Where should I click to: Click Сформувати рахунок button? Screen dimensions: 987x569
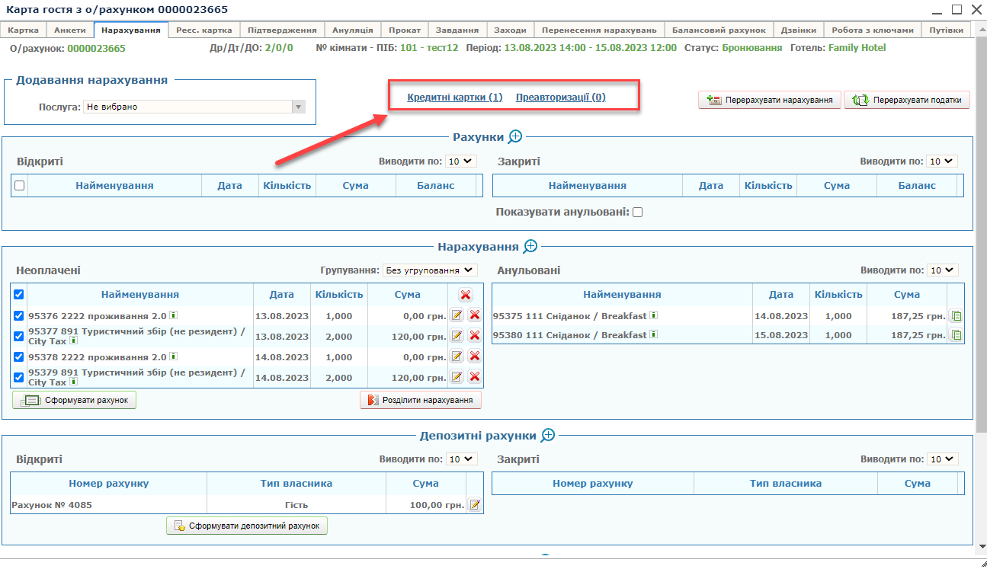pos(75,400)
